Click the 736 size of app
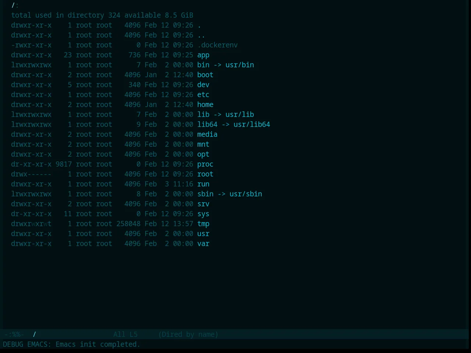The height and width of the screenshot is (353, 471). (134, 55)
